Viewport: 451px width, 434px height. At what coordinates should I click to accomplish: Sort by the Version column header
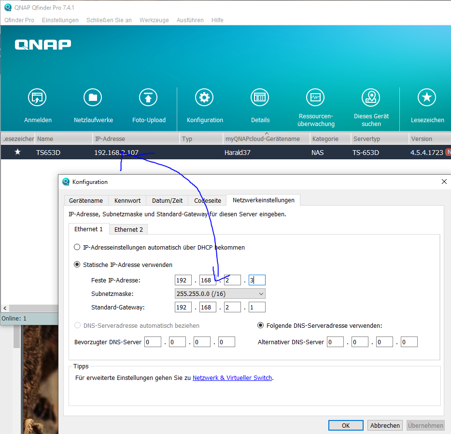pos(430,139)
